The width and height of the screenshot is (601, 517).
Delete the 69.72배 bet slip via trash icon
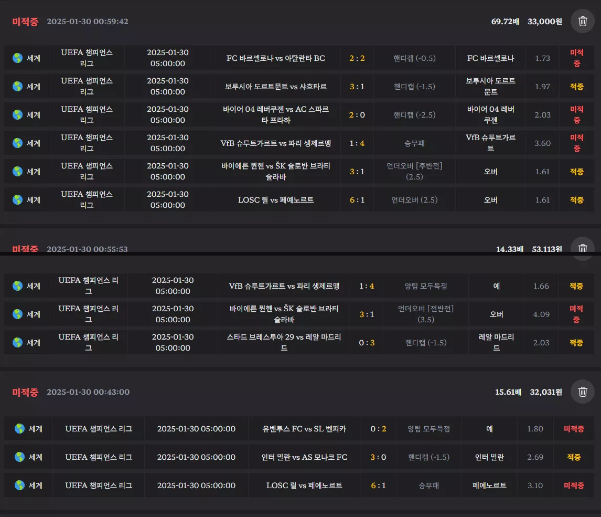coord(582,21)
